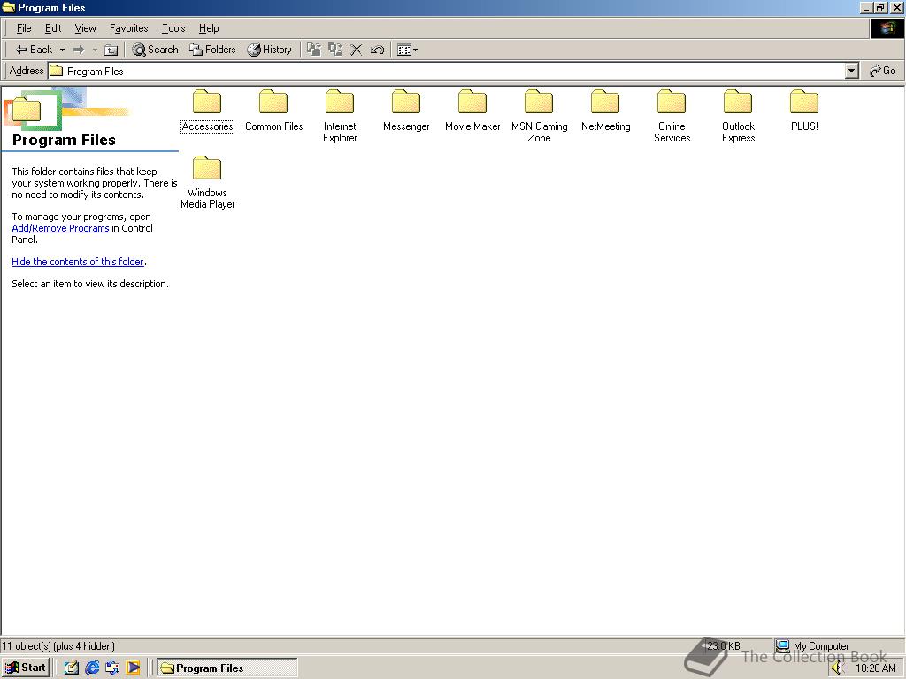Launch Internet Explorer from quick launch

[92, 668]
